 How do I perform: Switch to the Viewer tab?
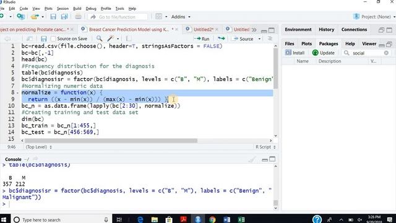click(369, 44)
